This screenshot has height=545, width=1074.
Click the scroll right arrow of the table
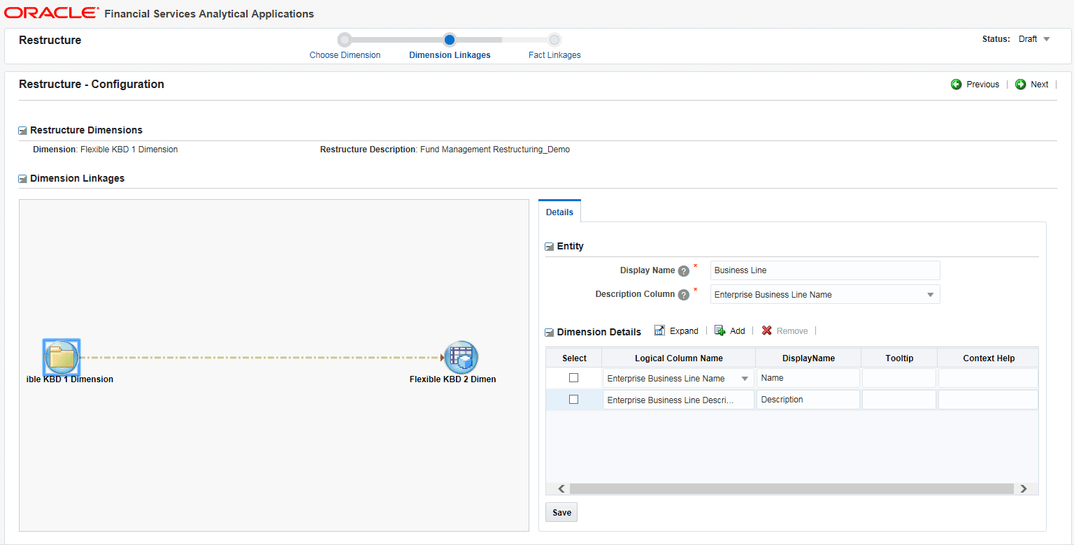(x=1023, y=489)
